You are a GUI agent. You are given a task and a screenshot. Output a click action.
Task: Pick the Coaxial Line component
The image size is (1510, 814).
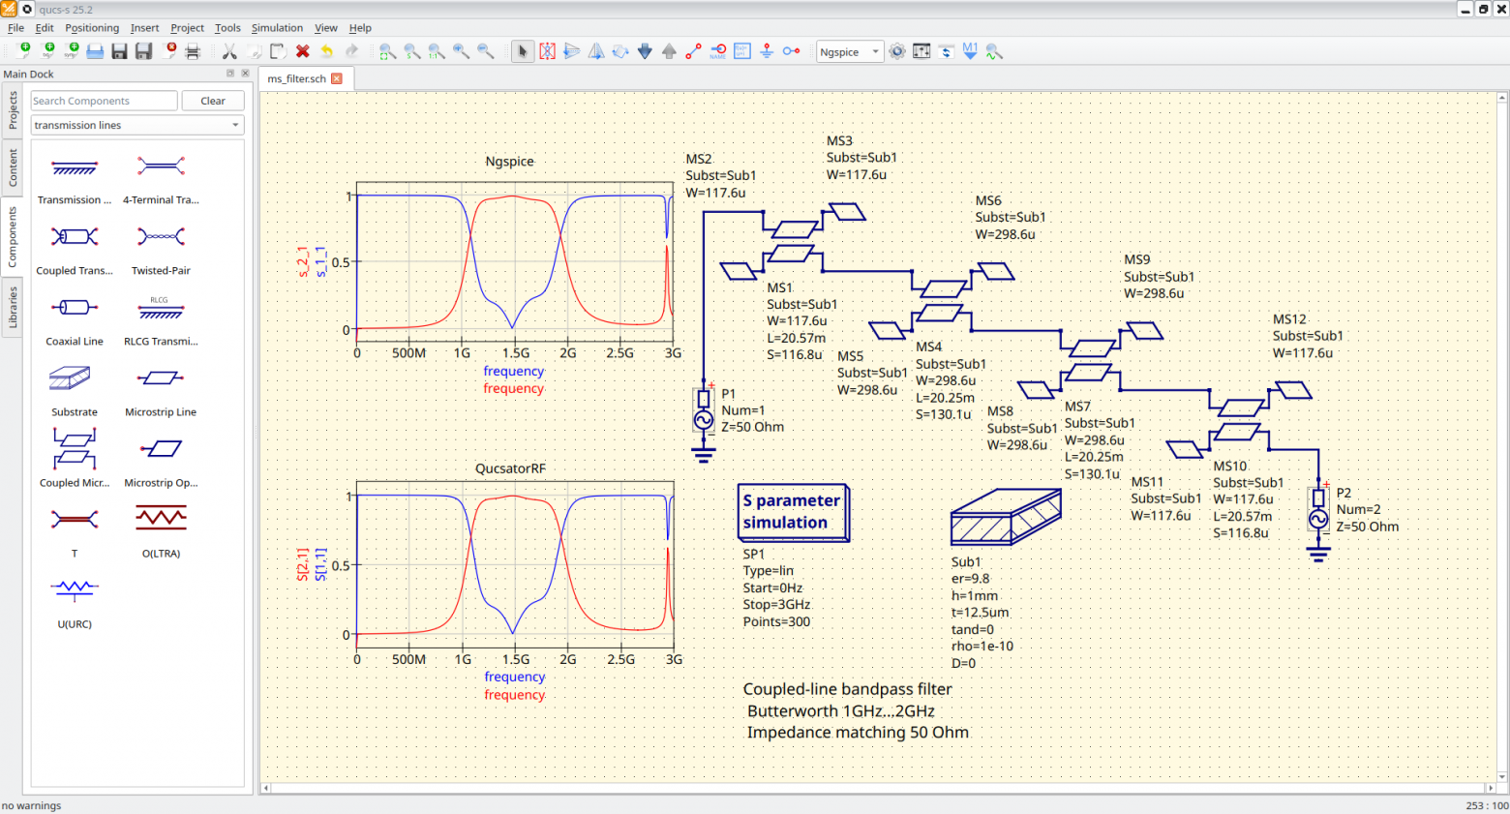[x=75, y=319]
